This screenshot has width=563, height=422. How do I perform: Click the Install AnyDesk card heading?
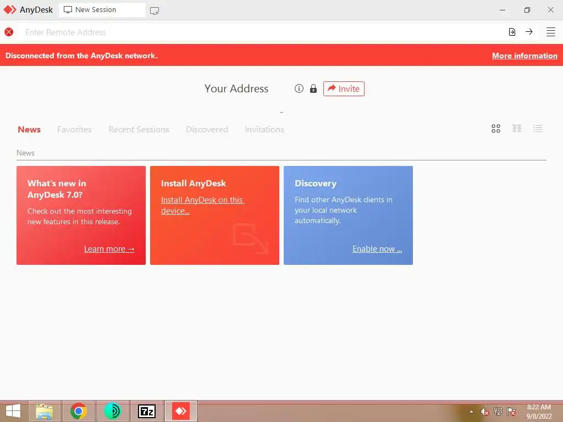click(193, 184)
